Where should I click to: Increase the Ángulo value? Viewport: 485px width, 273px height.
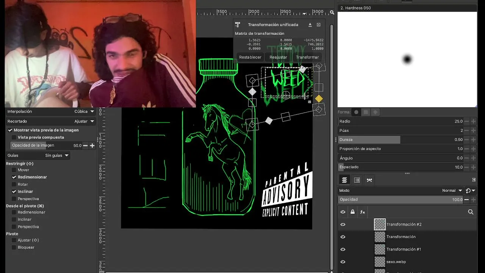[473, 158]
